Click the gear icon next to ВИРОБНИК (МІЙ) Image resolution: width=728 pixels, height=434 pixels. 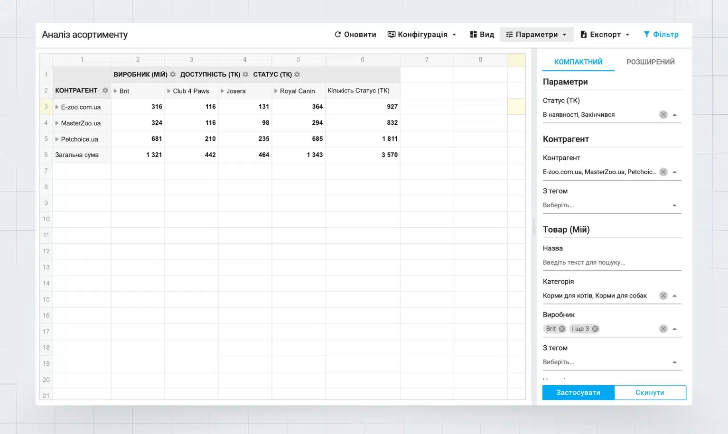(x=173, y=74)
